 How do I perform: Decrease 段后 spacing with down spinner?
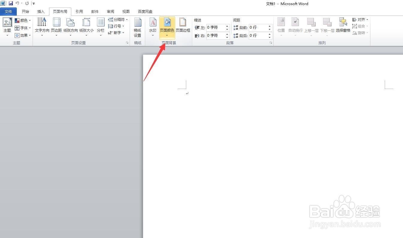pyautogui.click(x=270, y=37)
